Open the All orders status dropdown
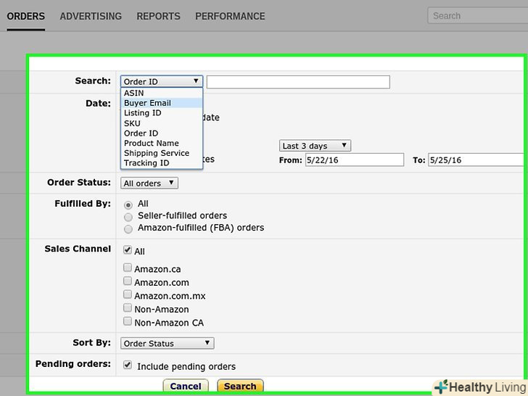 (x=149, y=183)
